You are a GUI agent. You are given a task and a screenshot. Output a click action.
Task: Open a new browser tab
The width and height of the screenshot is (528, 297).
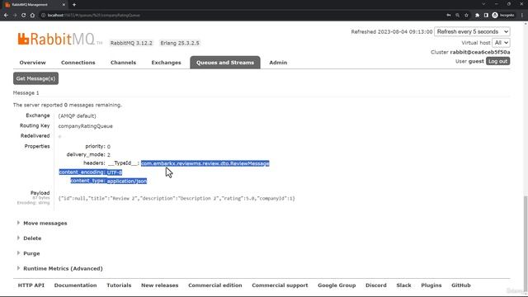[x=74, y=5]
